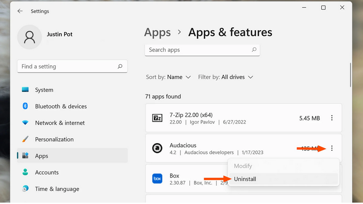
Task: Click the back arrow in Settings
Action: pos(20,11)
